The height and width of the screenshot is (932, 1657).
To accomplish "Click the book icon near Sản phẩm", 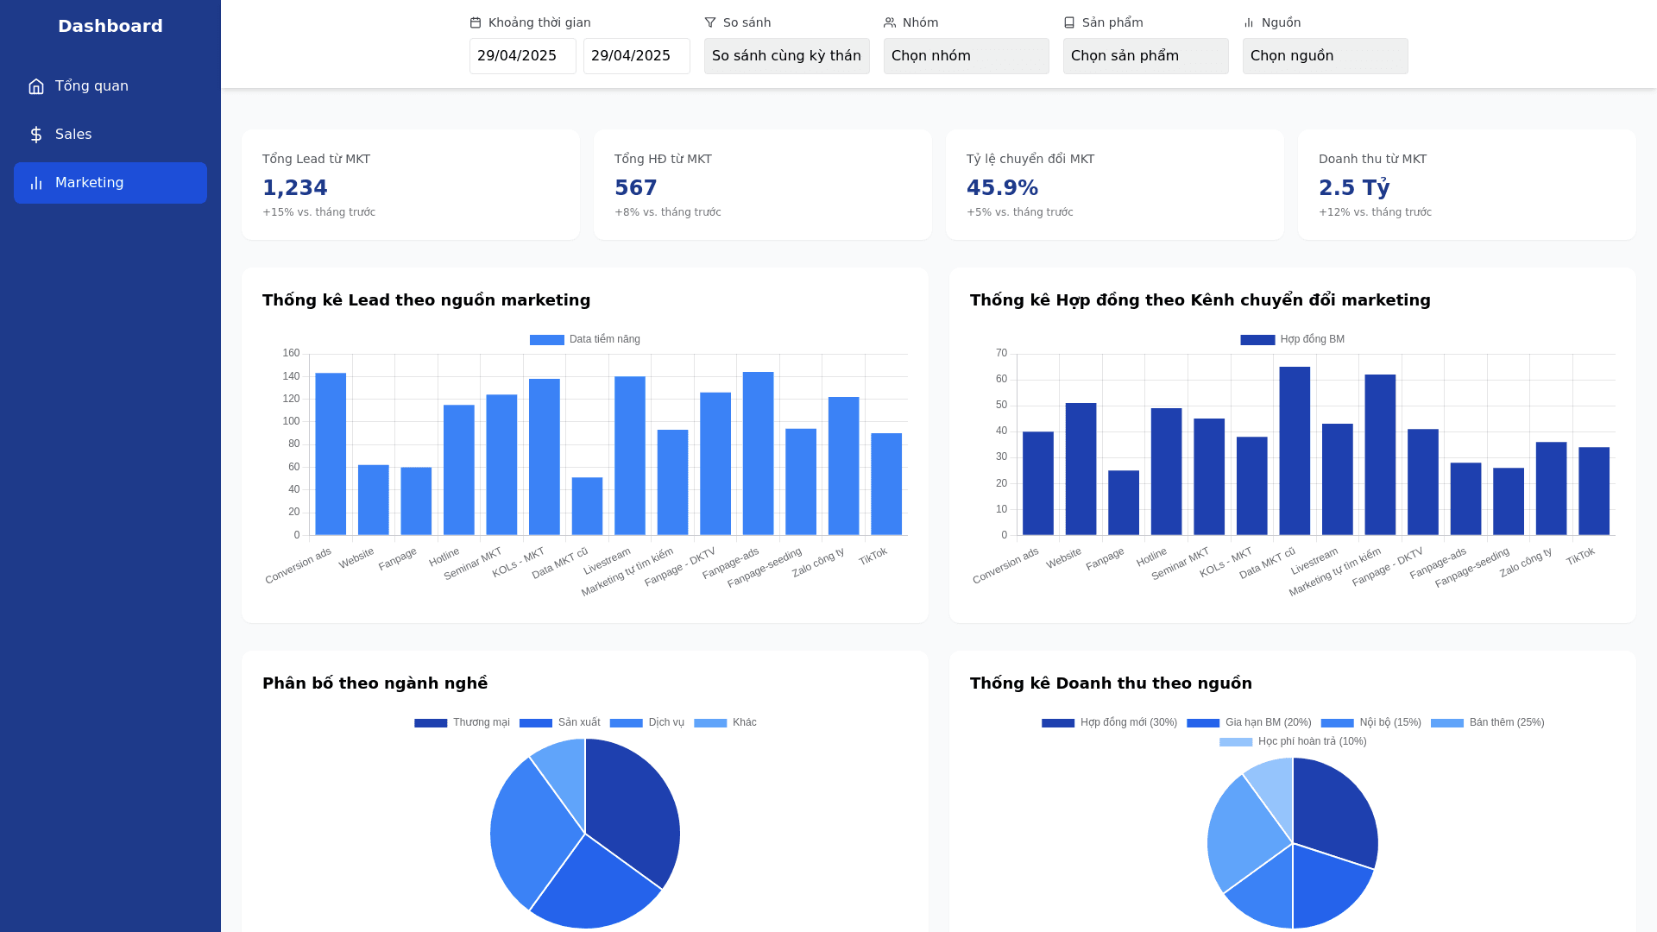I will point(1069,23).
